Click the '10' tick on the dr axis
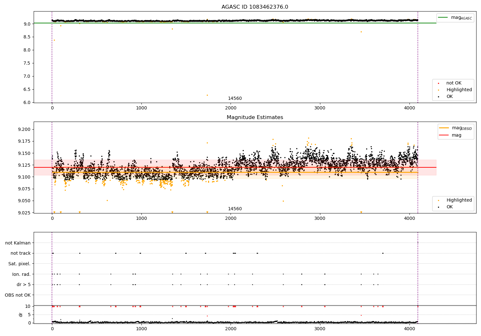The image size is (481, 336). (28, 307)
